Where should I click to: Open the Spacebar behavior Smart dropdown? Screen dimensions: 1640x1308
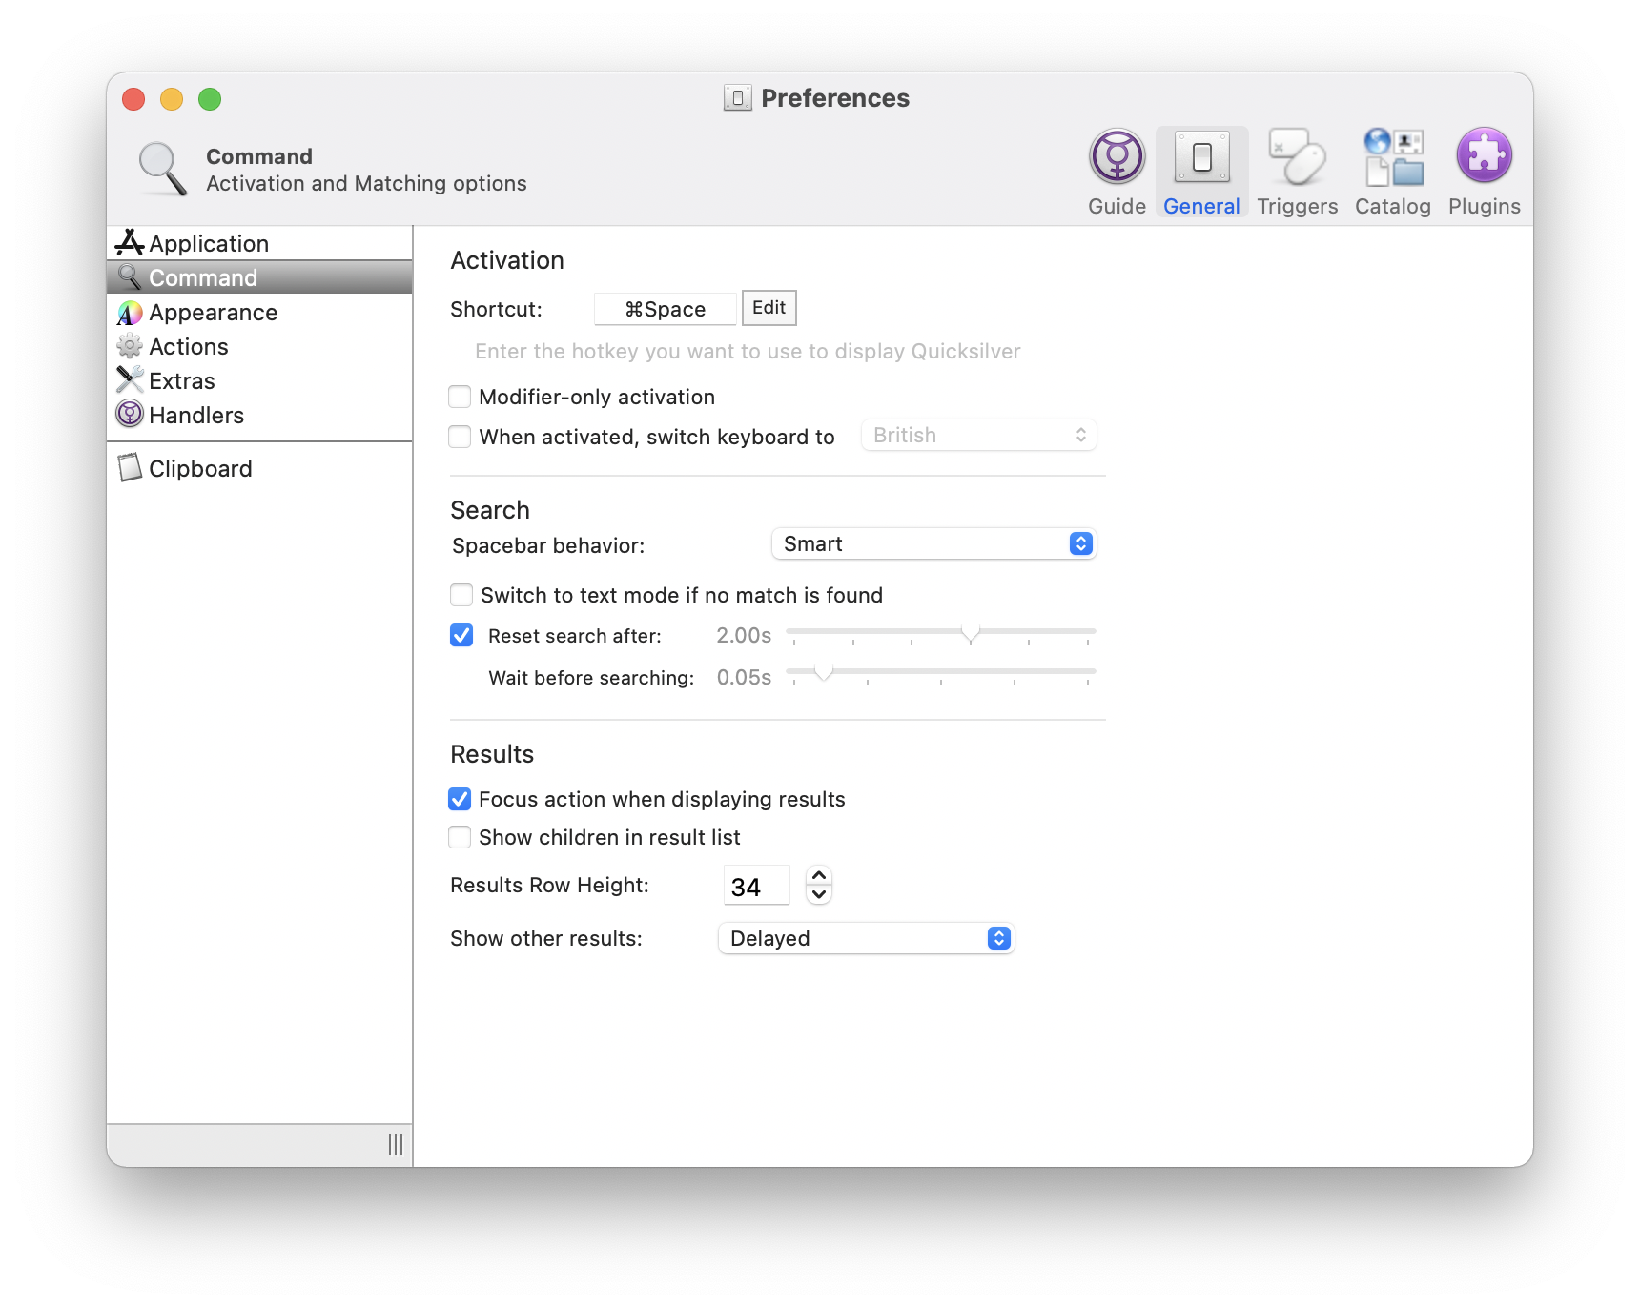point(933,543)
